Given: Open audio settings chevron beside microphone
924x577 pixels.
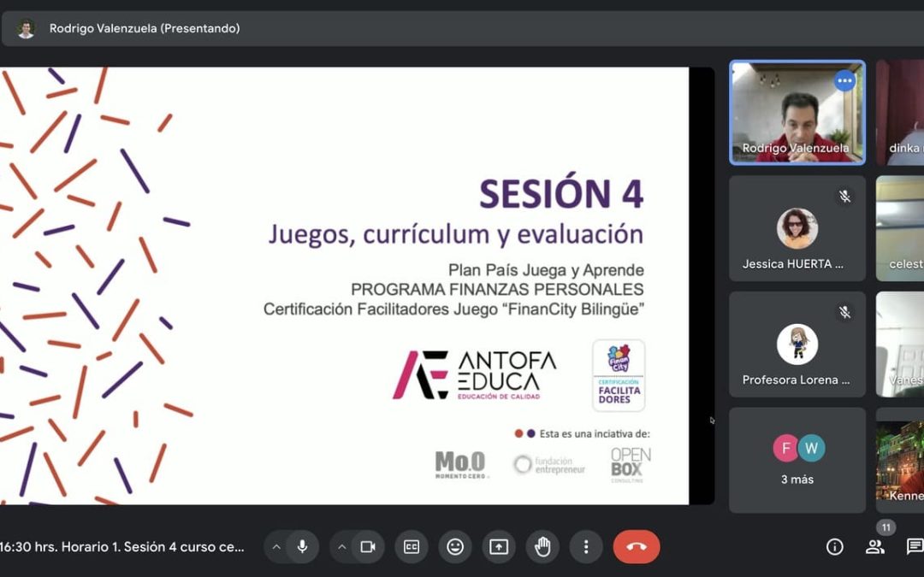Looking at the screenshot, I should 275,547.
